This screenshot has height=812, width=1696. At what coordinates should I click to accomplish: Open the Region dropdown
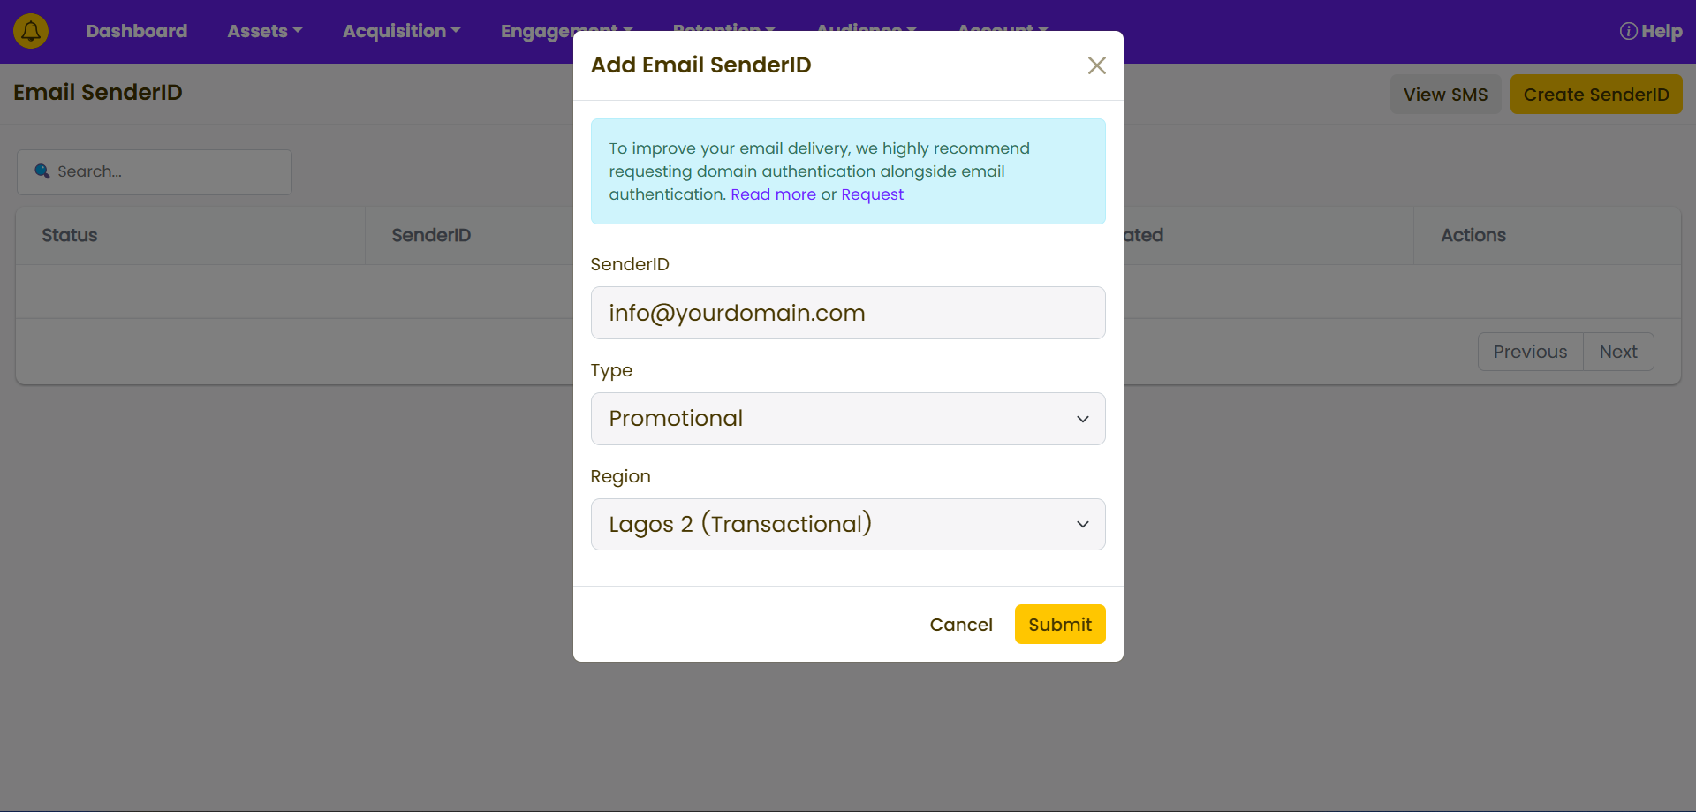[x=847, y=524]
